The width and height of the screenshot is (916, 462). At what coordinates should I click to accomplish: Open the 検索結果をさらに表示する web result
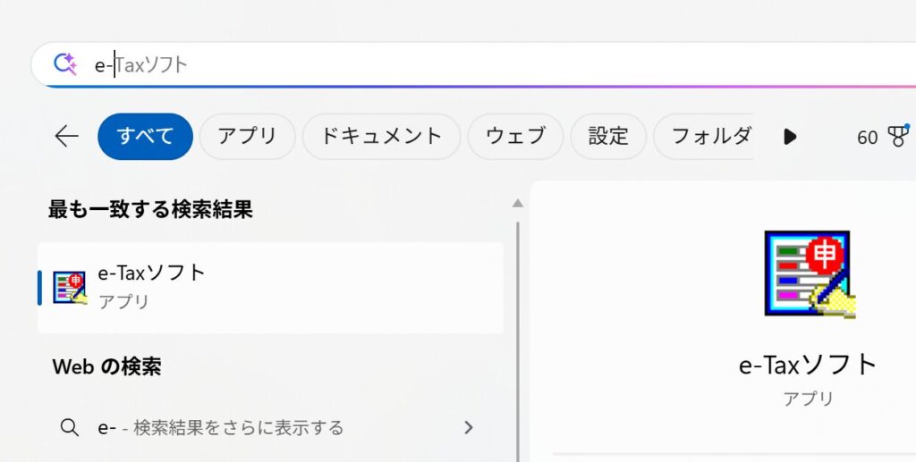tap(238, 428)
